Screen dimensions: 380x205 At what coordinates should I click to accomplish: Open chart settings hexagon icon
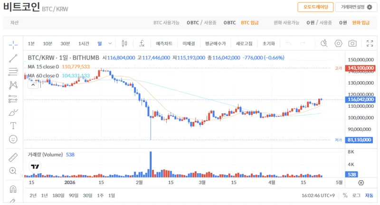[x=338, y=44]
